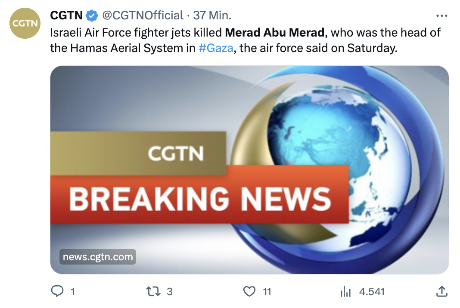The height and width of the screenshot is (308, 460).
Task: Click the reply speech bubble icon
Action: 57,292
